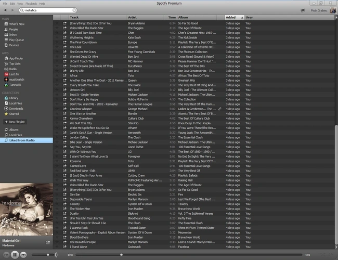
Task: Star the track Rosanna
Action: coord(57,161)
